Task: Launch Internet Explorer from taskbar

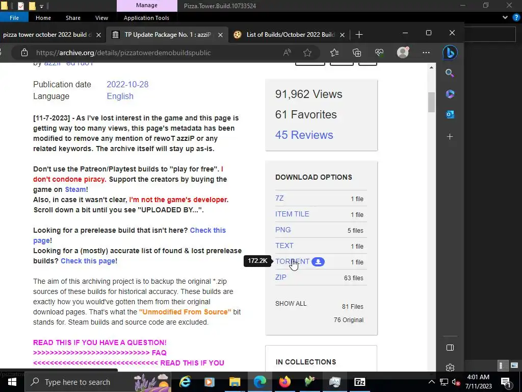Action: pyautogui.click(x=185, y=382)
